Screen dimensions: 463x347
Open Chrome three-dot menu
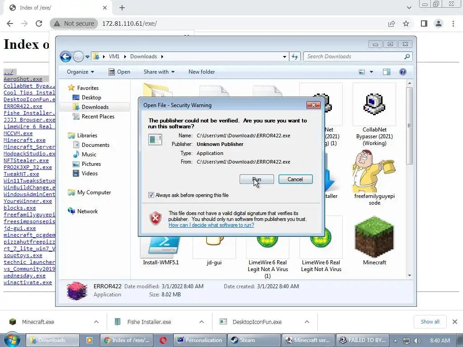(453, 23)
